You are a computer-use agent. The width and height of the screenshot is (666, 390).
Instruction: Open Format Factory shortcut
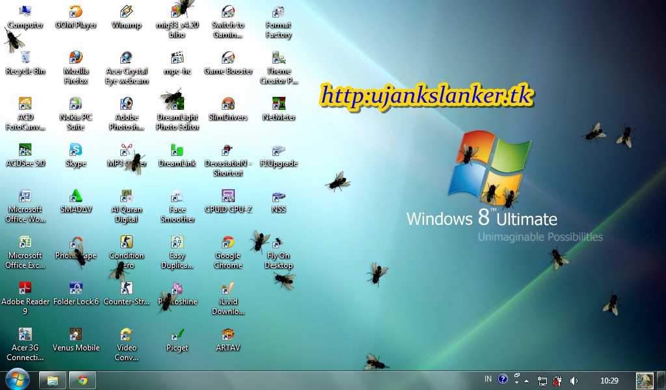point(278,22)
